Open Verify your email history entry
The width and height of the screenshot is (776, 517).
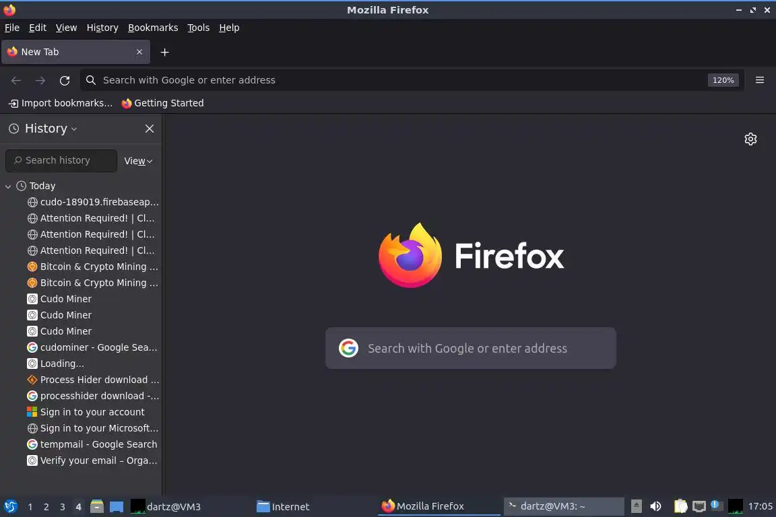93,460
